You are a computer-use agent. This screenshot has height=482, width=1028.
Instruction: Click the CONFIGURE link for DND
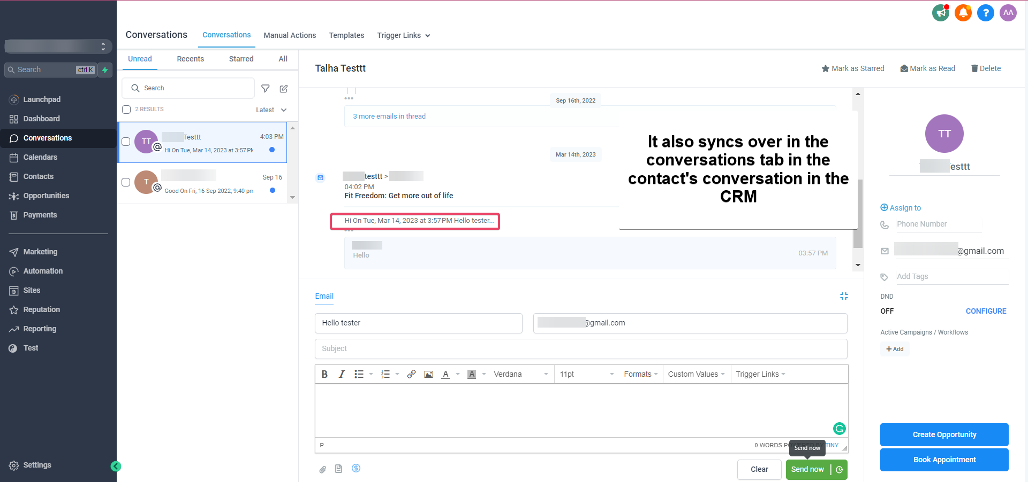coord(986,311)
